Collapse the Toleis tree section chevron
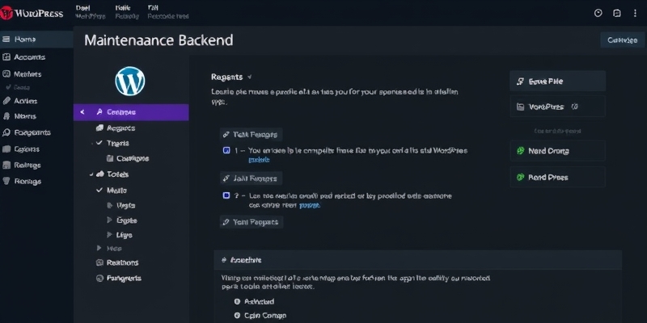The width and height of the screenshot is (647, 323). 91,174
